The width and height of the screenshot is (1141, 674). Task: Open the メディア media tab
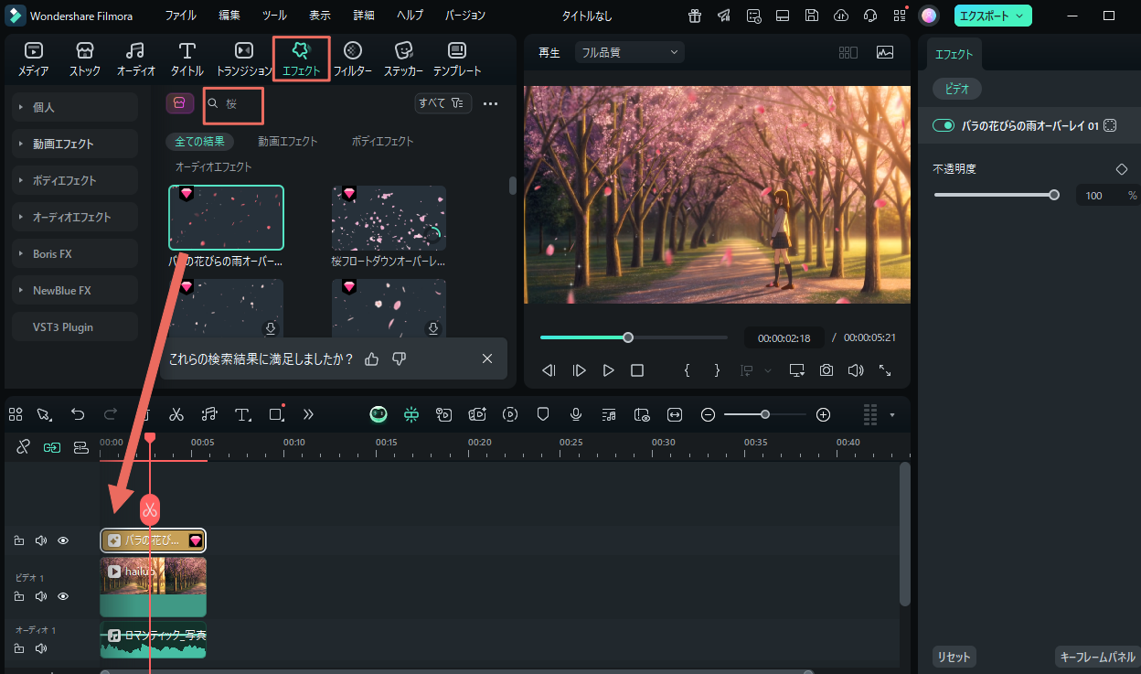click(34, 59)
